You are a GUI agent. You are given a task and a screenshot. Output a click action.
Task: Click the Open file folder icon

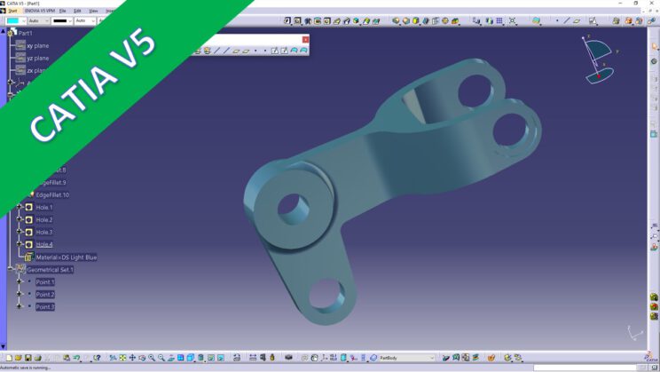coord(18,358)
